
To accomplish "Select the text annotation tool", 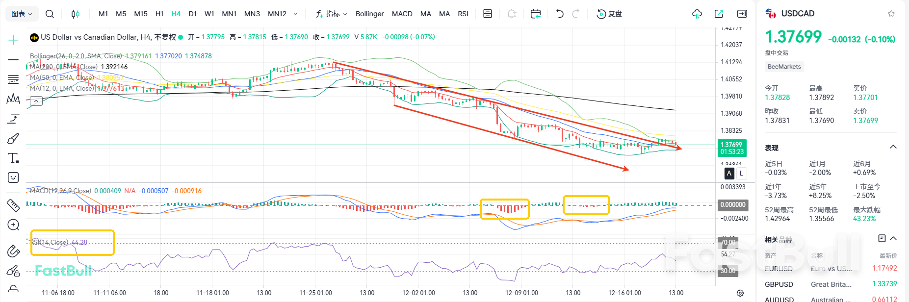I will pos(13,158).
